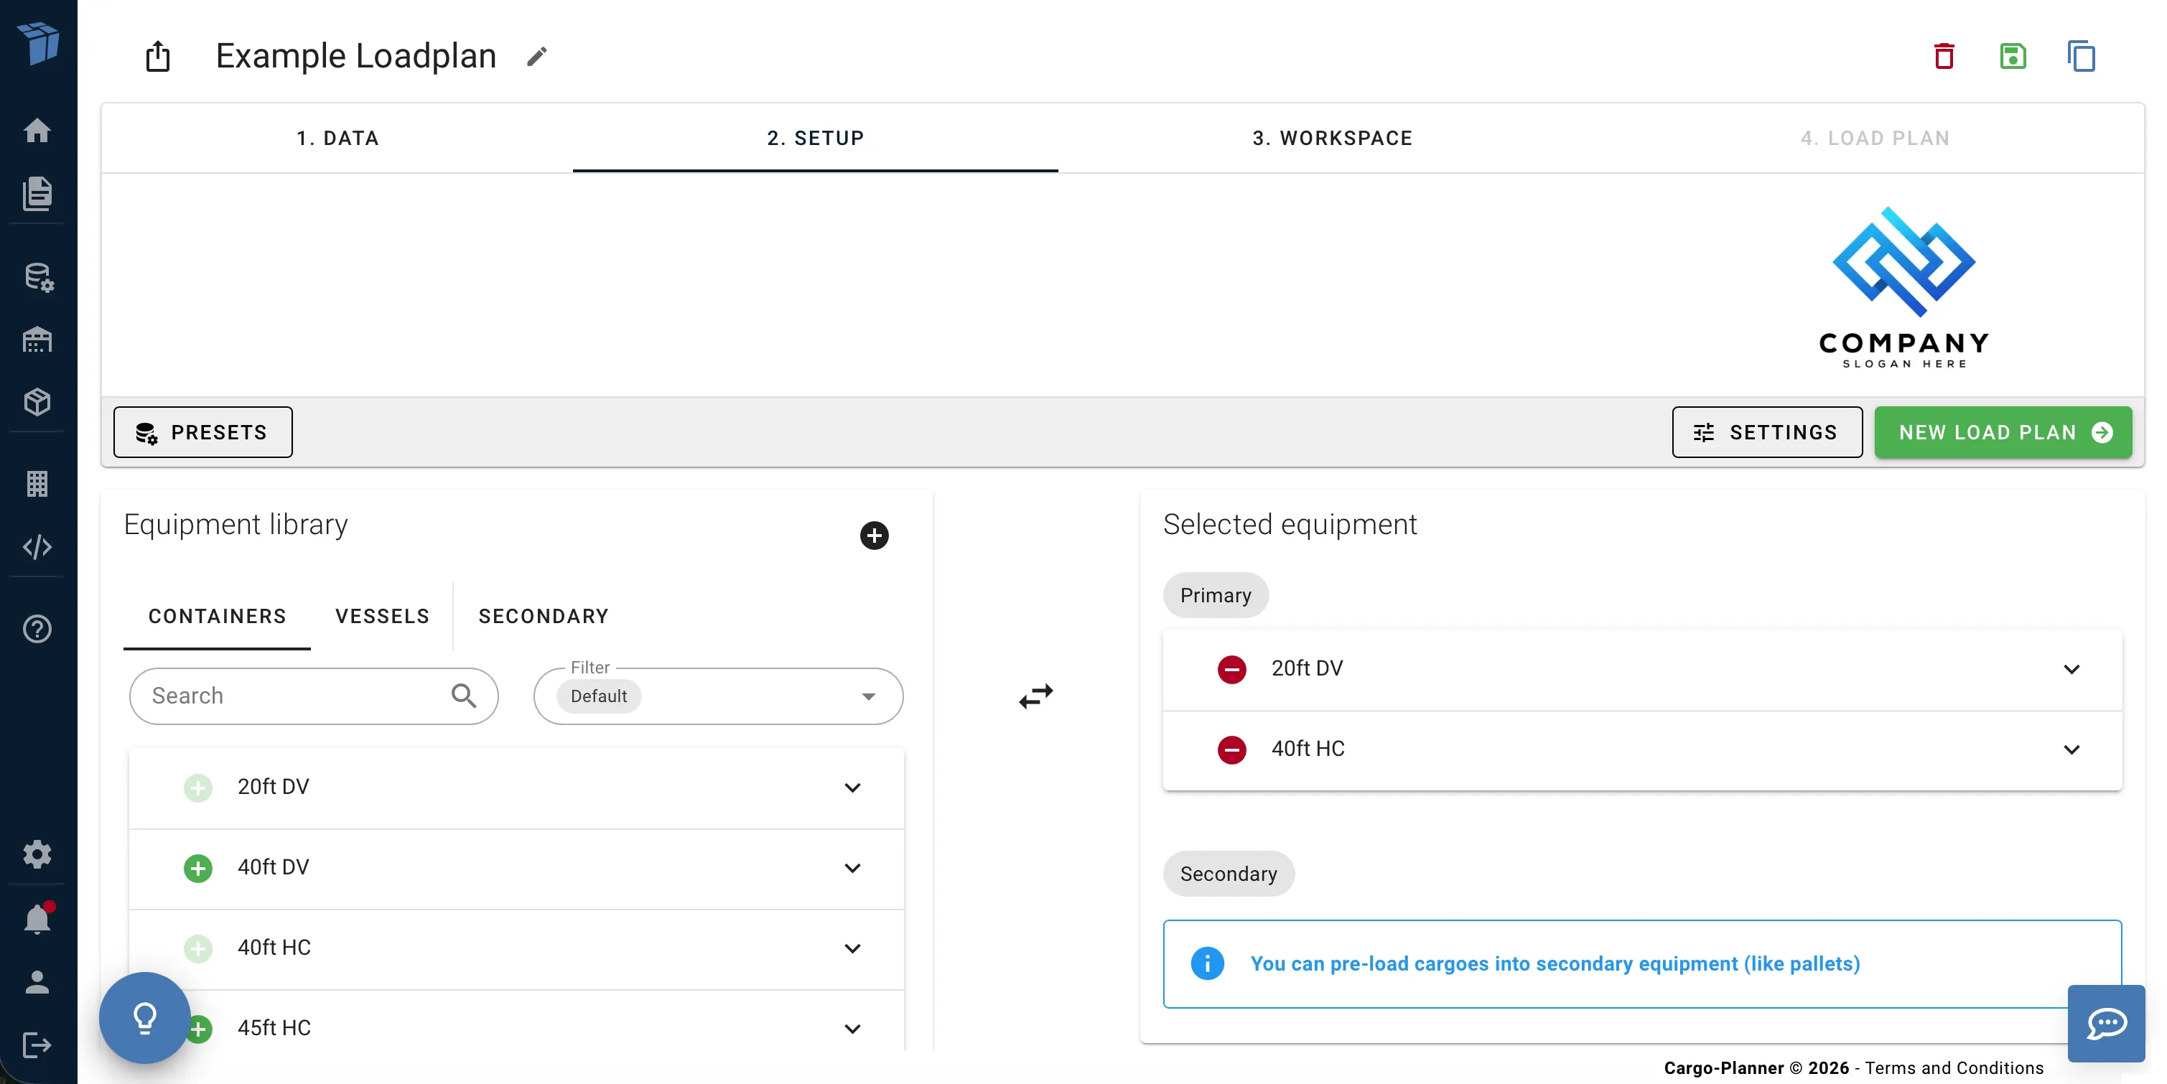Viewport: 2167px width, 1084px height.
Task: Remove 40ft HC from selected equipment
Action: tap(1231, 749)
